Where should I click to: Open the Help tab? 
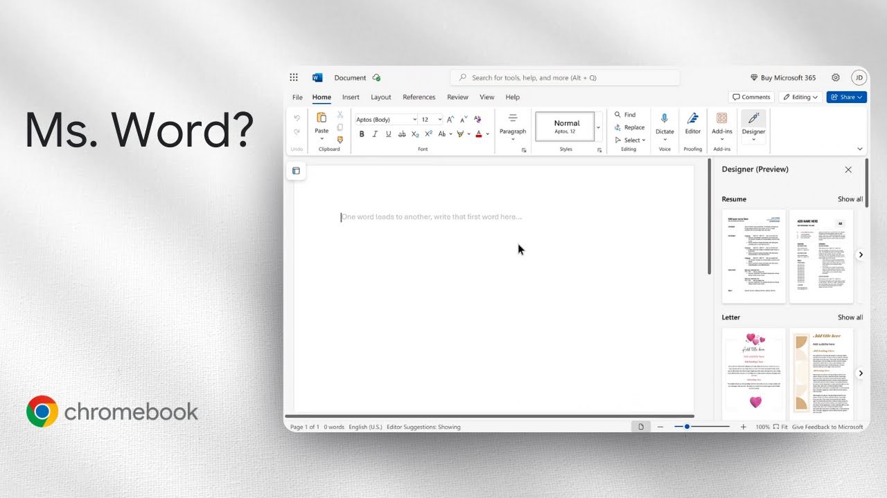click(513, 97)
